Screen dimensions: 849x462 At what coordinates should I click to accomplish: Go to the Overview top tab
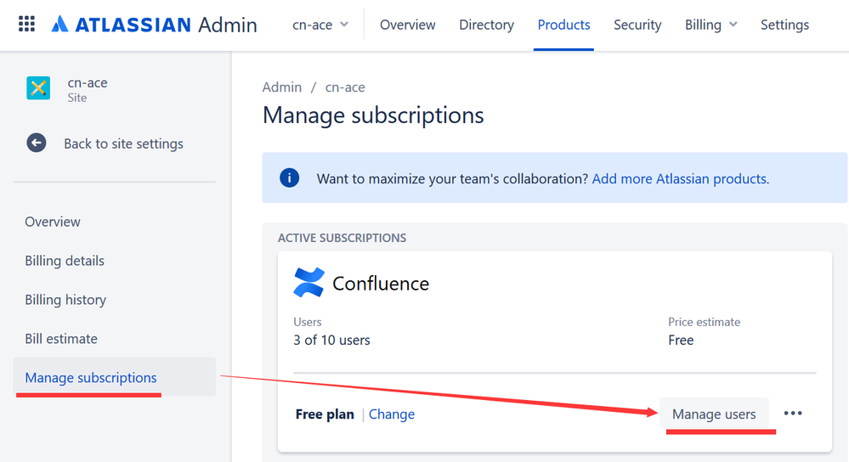pyautogui.click(x=407, y=25)
